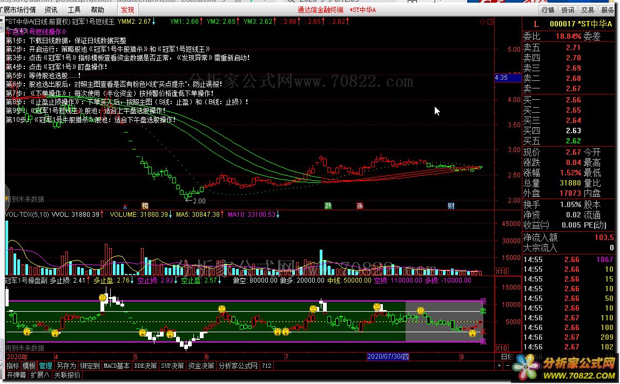This screenshot has width=620, height=384.
Task: Click the 总量 value 31880
Action: pyautogui.click(x=570, y=183)
